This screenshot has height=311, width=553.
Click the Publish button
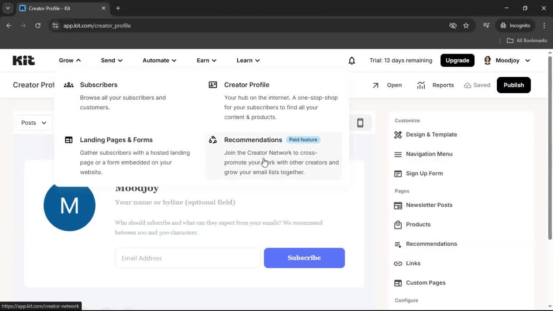pos(513,85)
